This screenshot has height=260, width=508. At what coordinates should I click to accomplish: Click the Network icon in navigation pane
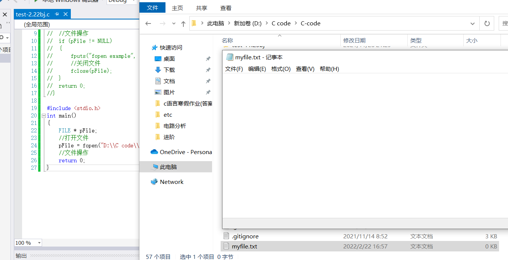[154, 182]
